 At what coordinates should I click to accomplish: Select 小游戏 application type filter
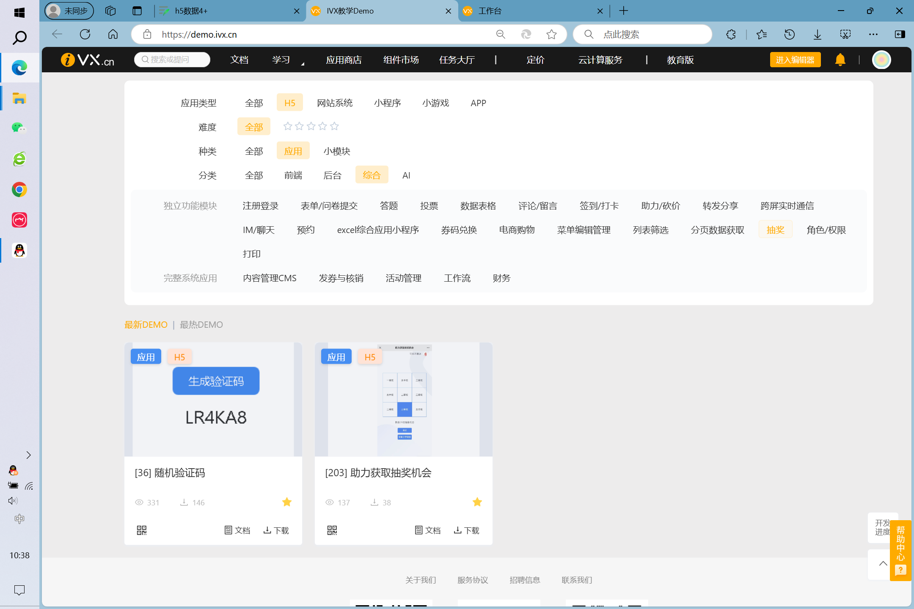(x=435, y=103)
